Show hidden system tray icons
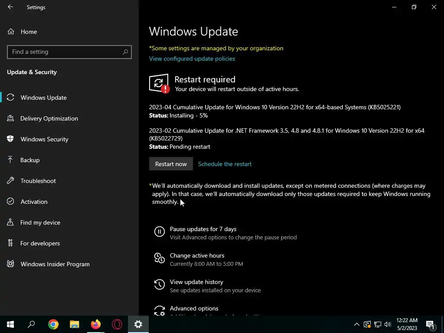444x333 pixels. [357, 324]
